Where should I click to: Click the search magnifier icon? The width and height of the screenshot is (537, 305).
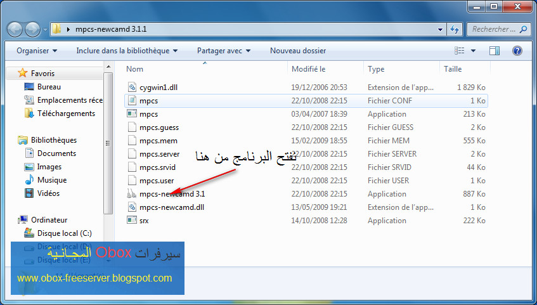[x=523, y=29]
